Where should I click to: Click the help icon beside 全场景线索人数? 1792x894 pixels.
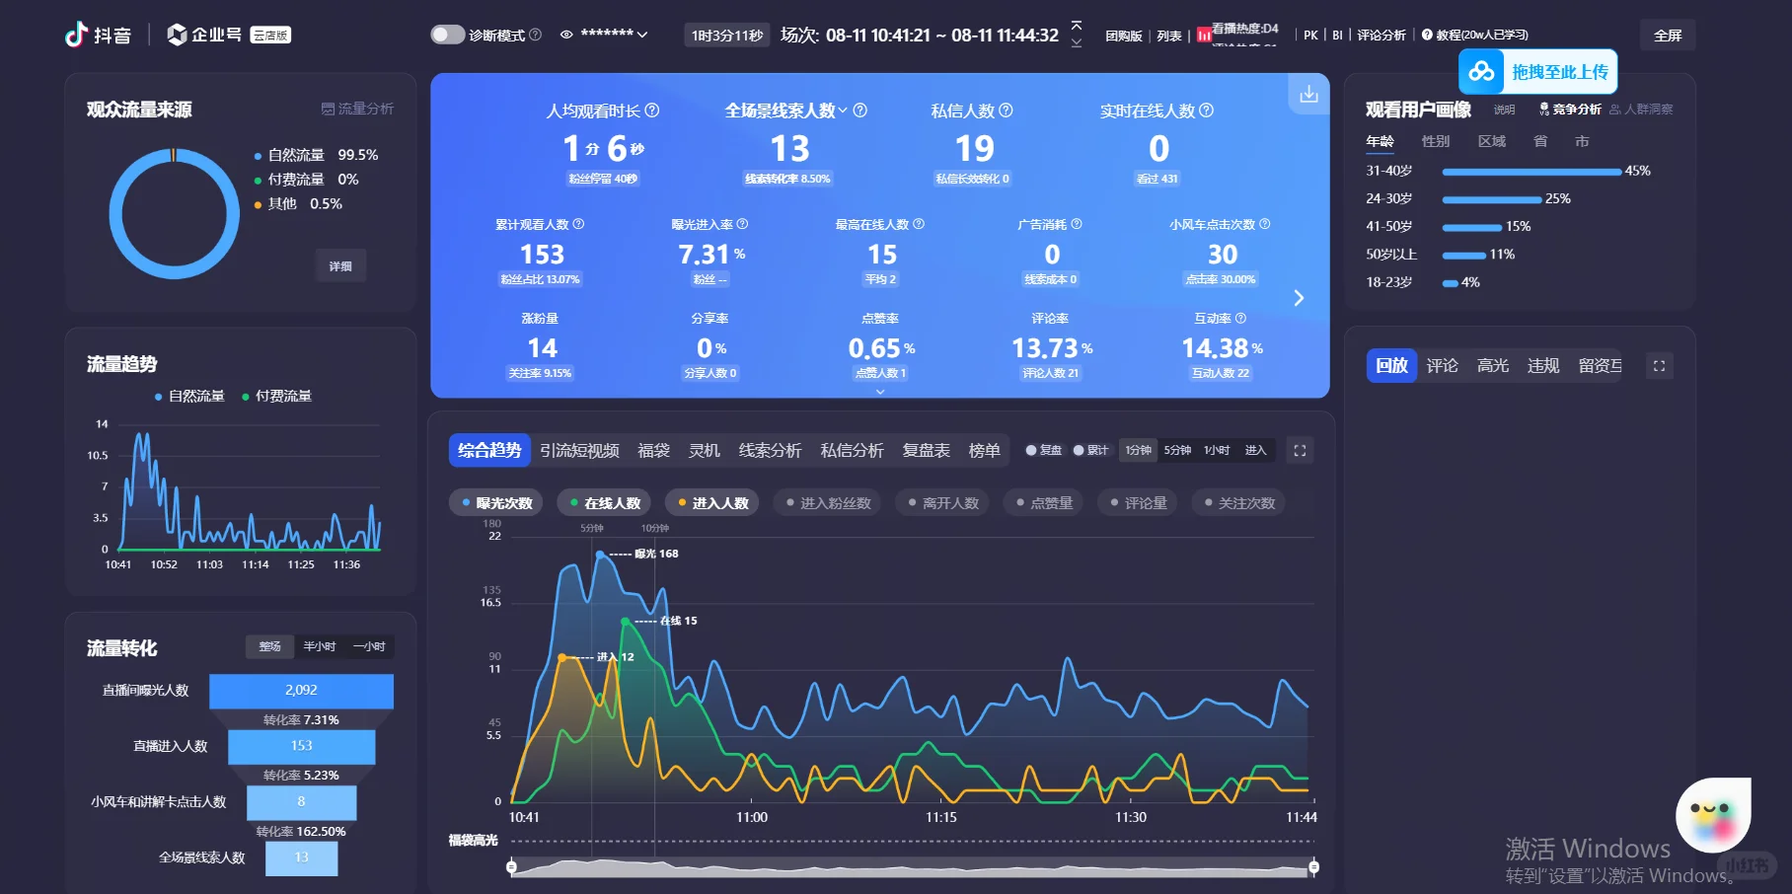pyautogui.click(x=860, y=111)
